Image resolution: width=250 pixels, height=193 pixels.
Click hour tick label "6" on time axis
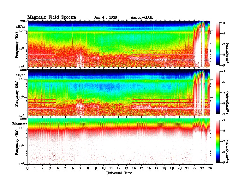click(x=73, y=168)
